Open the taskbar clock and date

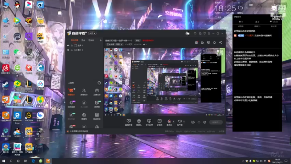coord(277,161)
